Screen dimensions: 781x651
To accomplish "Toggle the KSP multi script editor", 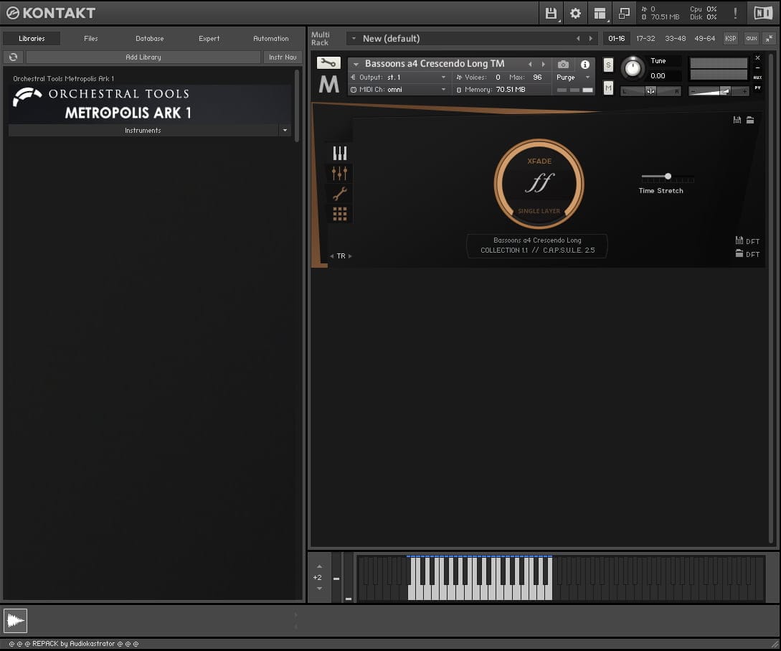I will [730, 38].
